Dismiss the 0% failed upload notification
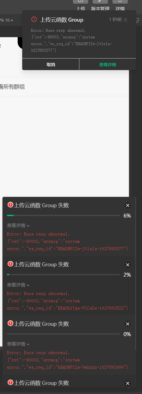The width and height of the screenshot is (142, 394). pos(128,324)
